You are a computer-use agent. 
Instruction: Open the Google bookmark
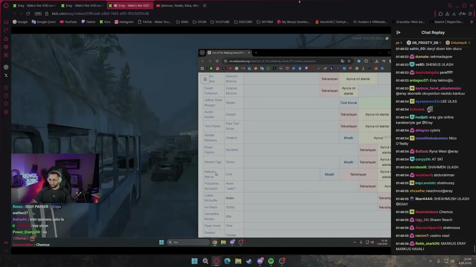pyautogui.click(x=20, y=22)
